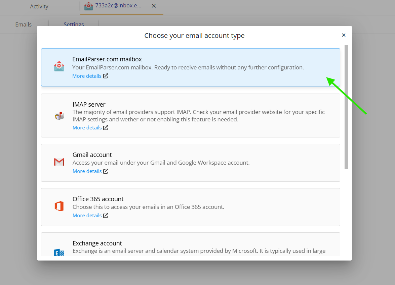This screenshot has width=395, height=285.
Task: Close the 733a2c@inbox browser tab
Action: pyautogui.click(x=154, y=6)
